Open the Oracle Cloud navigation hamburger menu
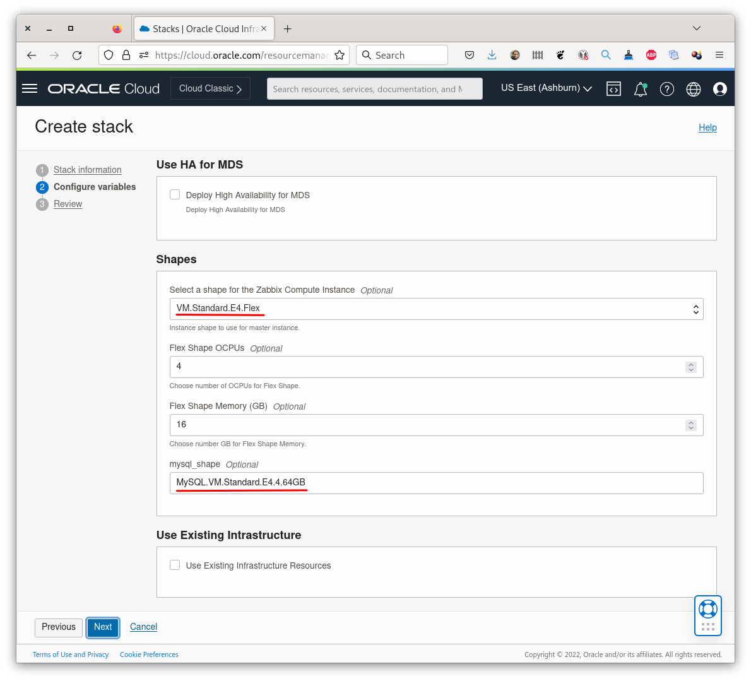 click(x=29, y=88)
